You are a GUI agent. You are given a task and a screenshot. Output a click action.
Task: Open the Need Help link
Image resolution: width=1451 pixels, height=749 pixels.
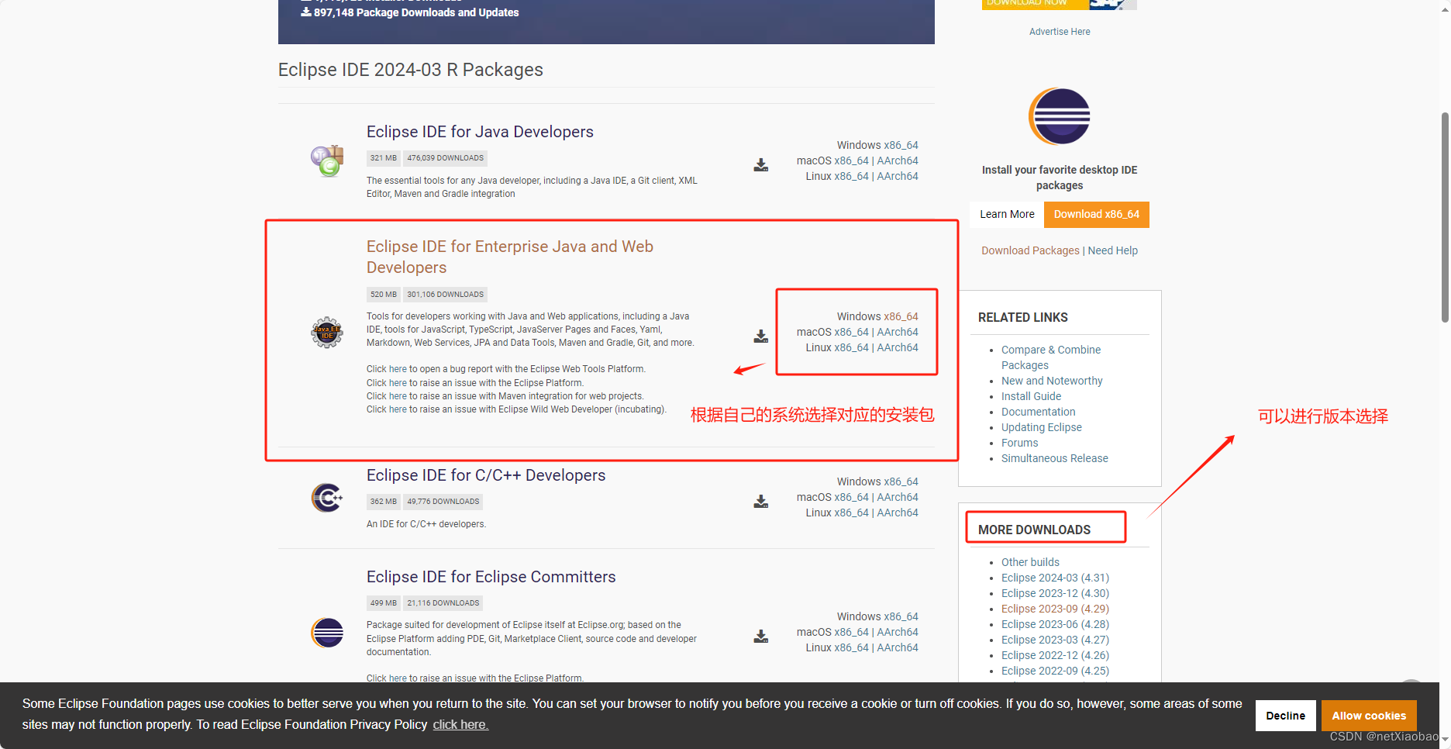[1112, 250]
